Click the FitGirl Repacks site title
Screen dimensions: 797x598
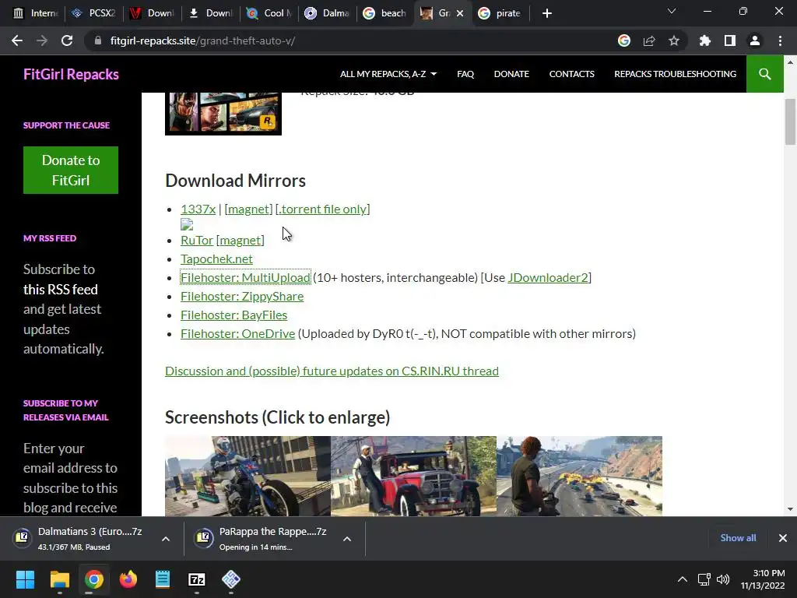pos(71,74)
